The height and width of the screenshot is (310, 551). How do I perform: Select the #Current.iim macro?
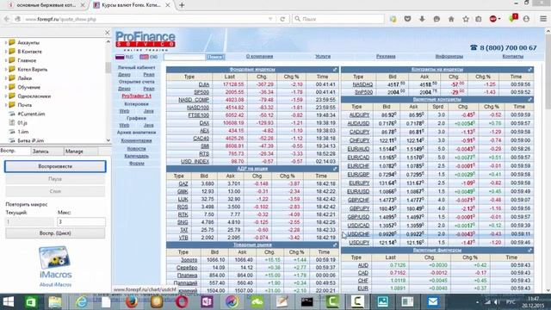[x=31, y=114]
